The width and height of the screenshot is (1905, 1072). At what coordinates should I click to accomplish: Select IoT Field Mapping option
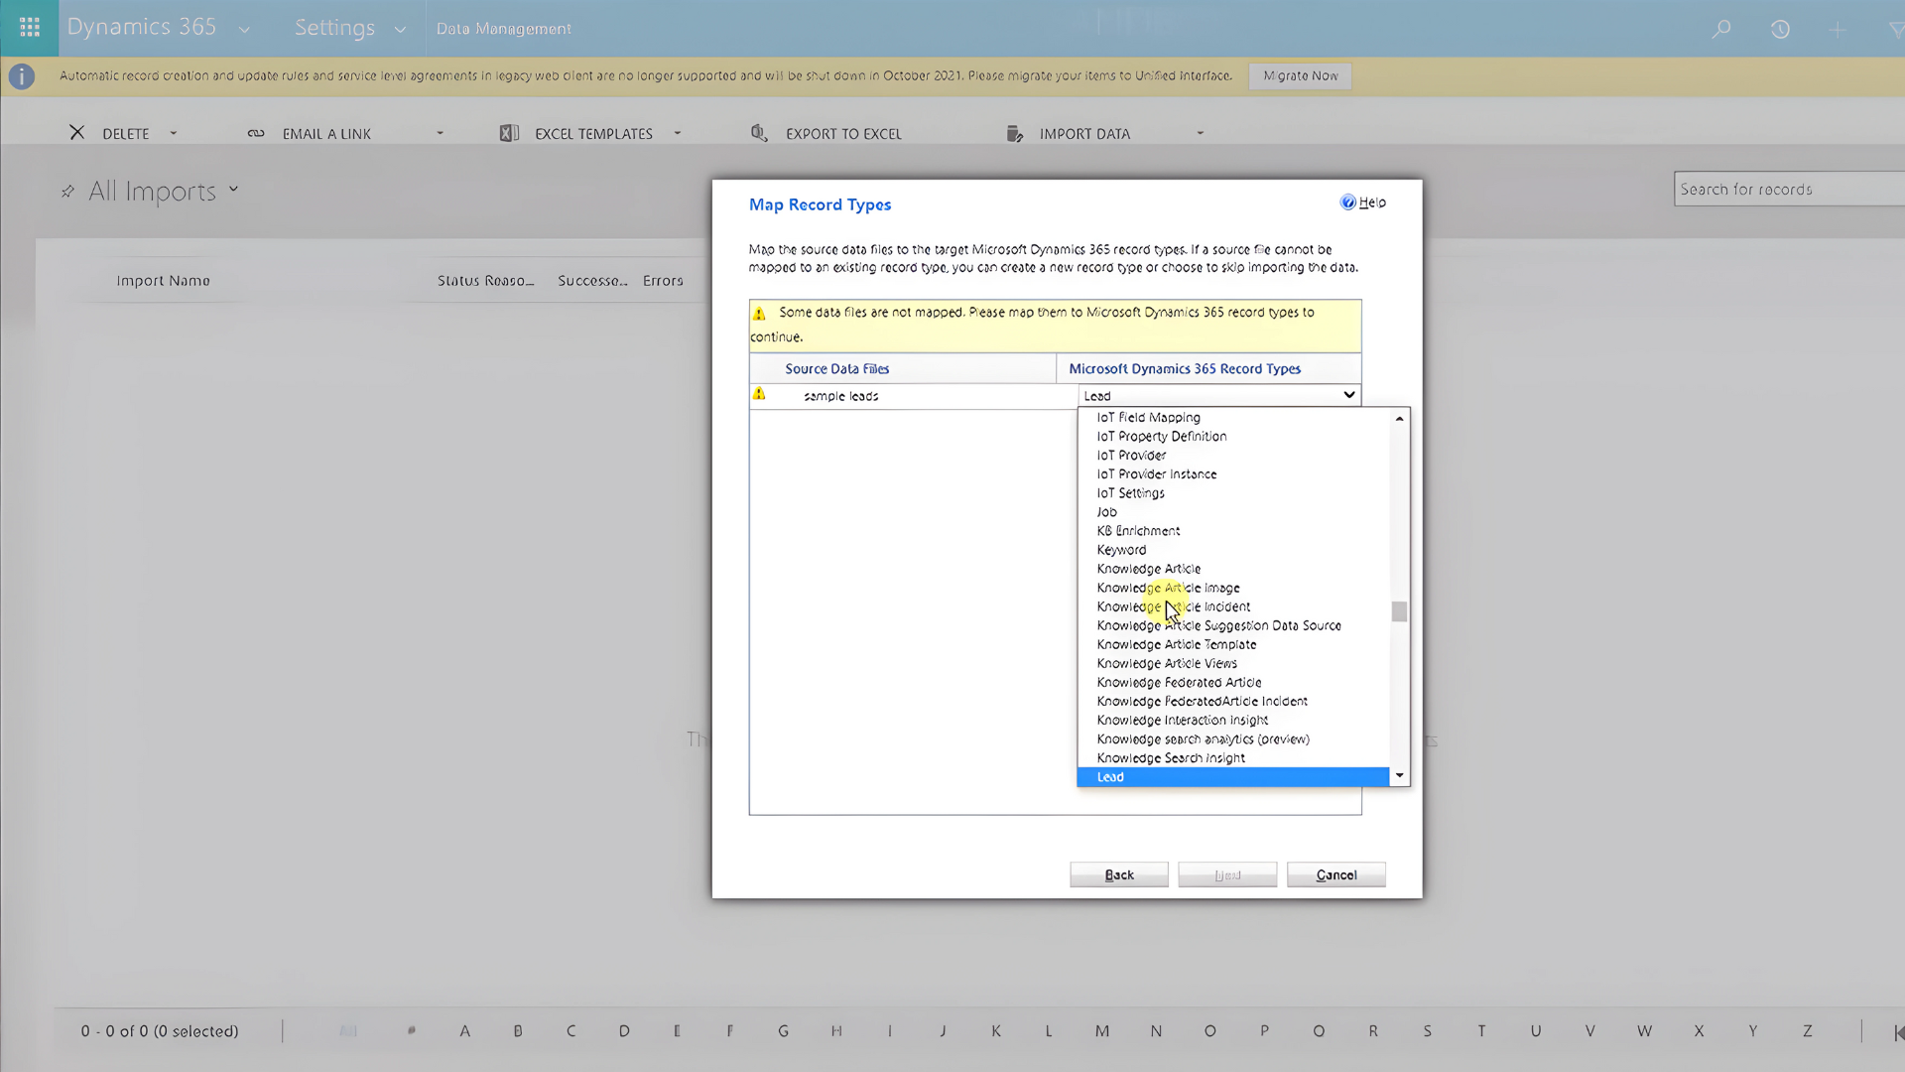click(x=1148, y=418)
